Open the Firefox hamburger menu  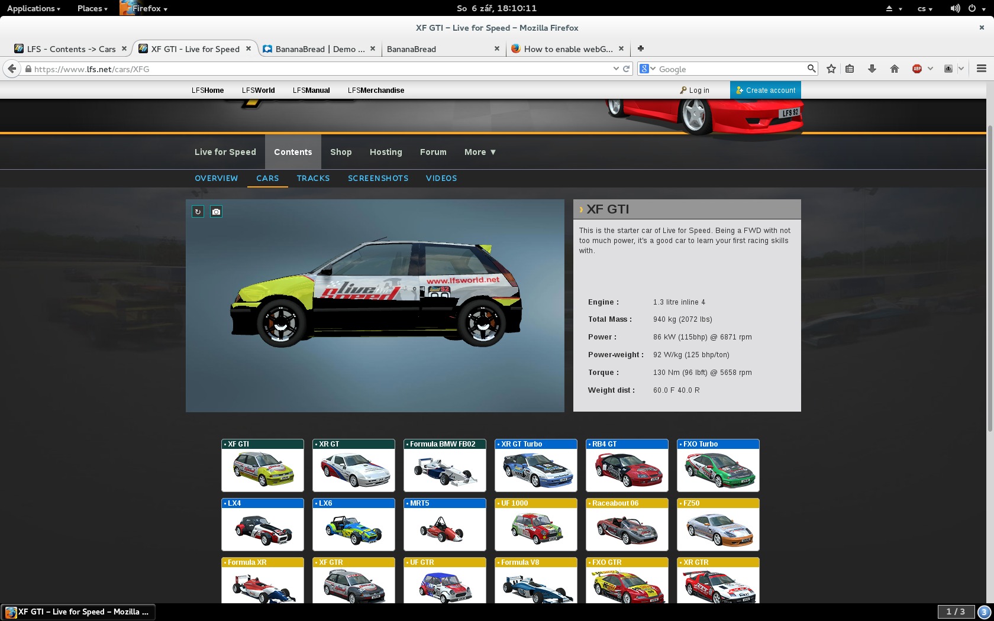[982, 69]
